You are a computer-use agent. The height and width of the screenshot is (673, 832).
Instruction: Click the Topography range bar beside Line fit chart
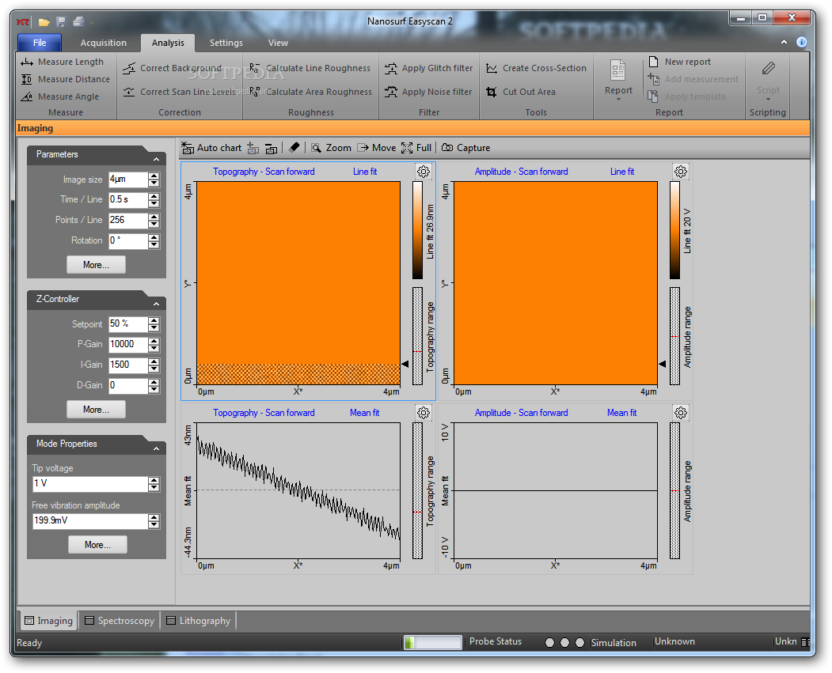418,336
